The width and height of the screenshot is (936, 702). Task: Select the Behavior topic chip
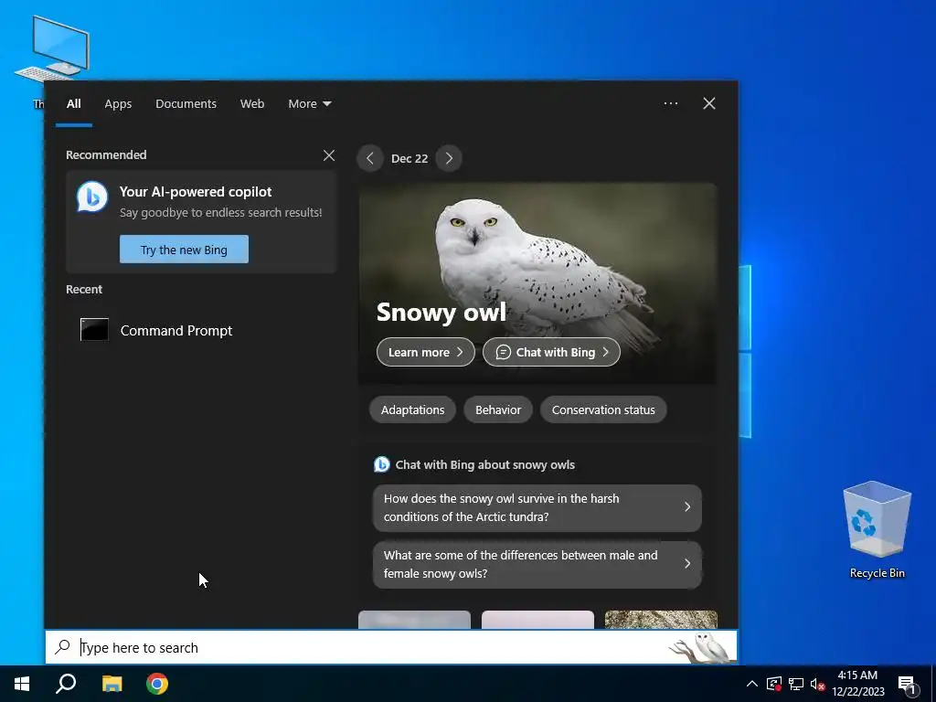(x=498, y=410)
